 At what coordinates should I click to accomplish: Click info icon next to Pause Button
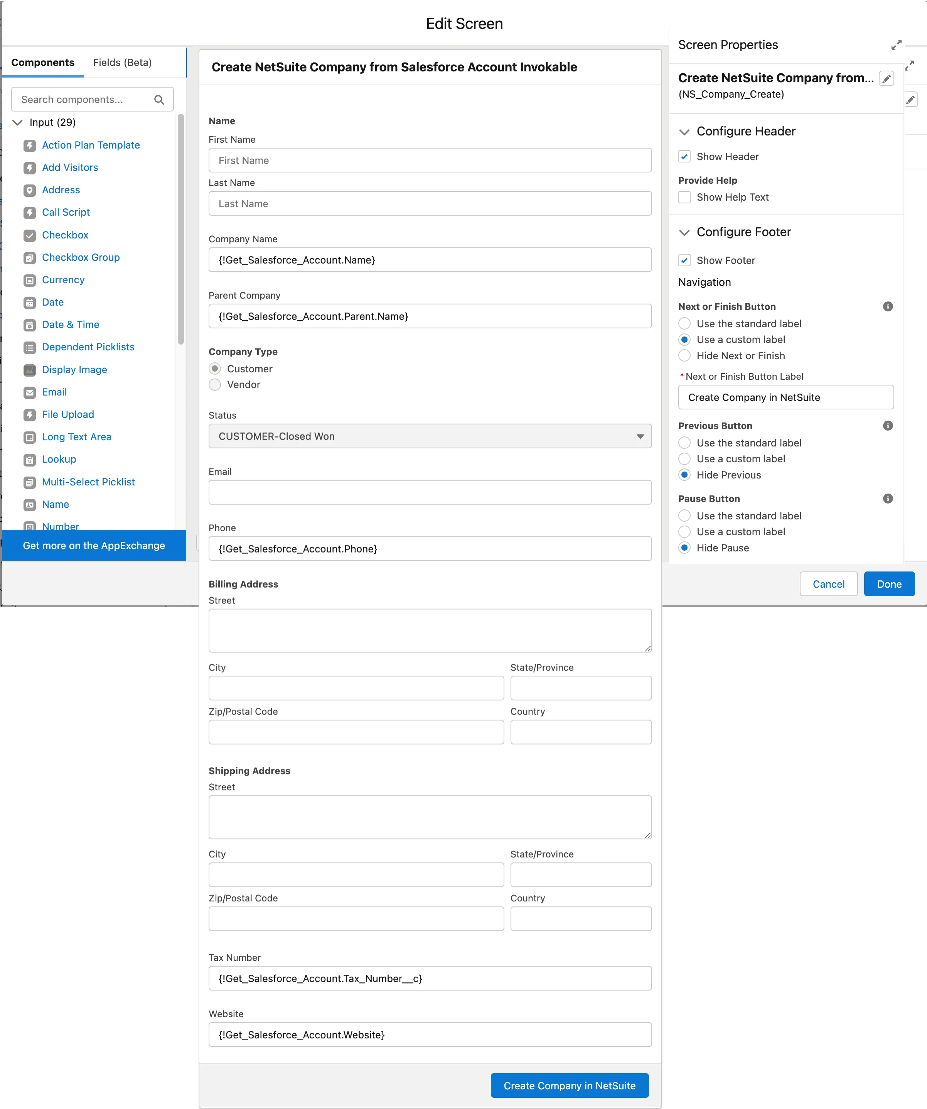[888, 499]
